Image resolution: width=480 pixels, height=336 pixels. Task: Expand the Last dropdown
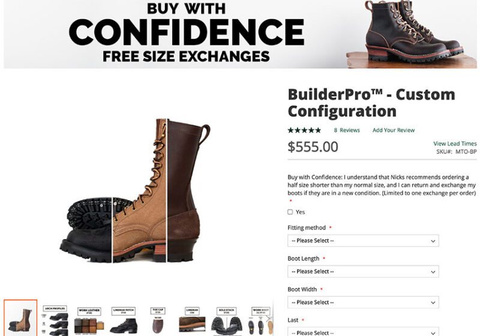click(x=363, y=332)
